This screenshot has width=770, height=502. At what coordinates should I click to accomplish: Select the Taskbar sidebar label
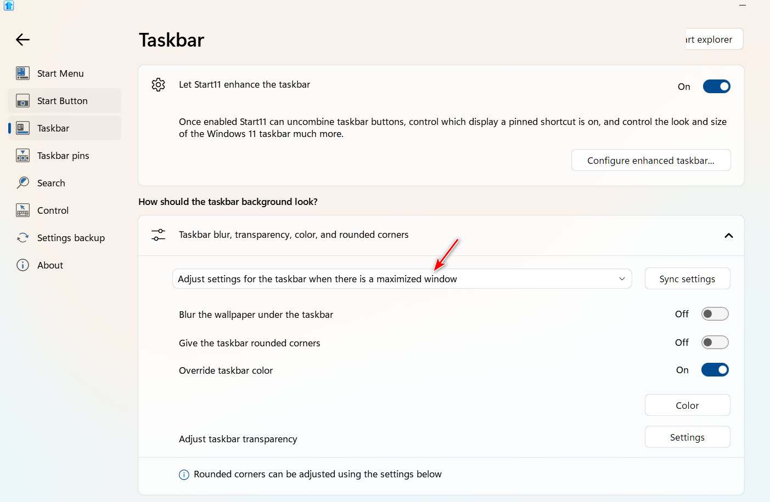pyautogui.click(x=53, y=128)
